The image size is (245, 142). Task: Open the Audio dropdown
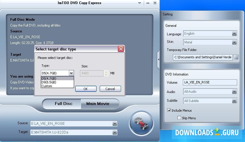[234, 92]
